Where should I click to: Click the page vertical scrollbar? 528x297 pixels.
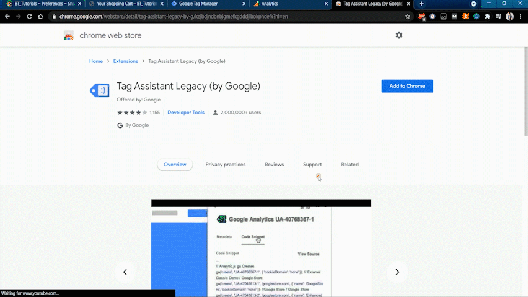click(526, 91)
